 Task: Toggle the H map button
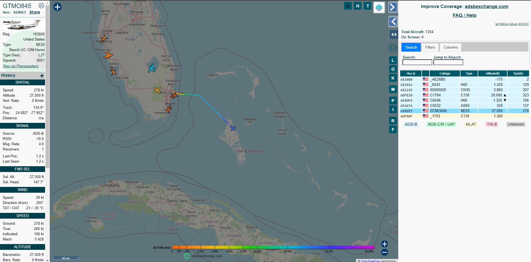coord(358,6)
